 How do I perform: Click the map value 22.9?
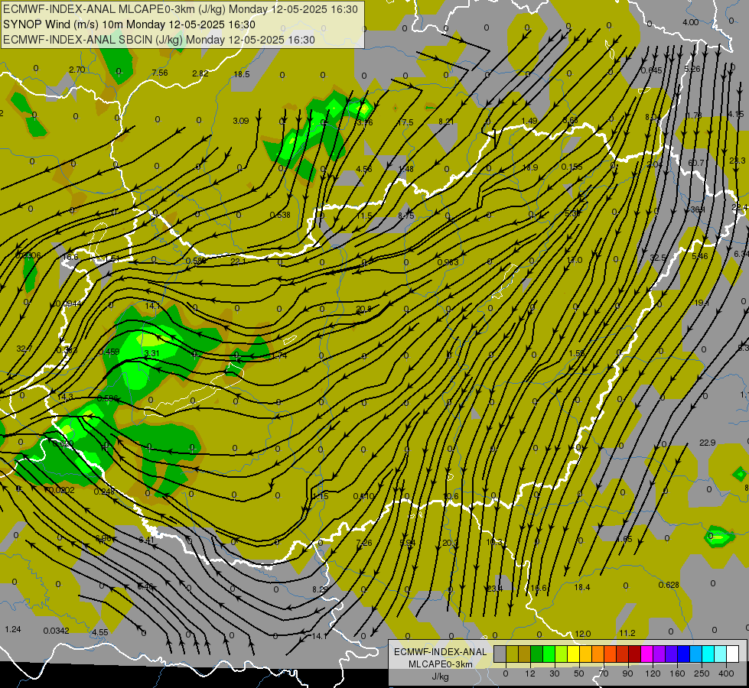(x=707, y=443)
